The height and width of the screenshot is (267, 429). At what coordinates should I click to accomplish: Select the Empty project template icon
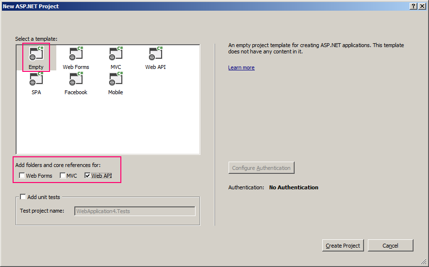(x=36, y=54)
